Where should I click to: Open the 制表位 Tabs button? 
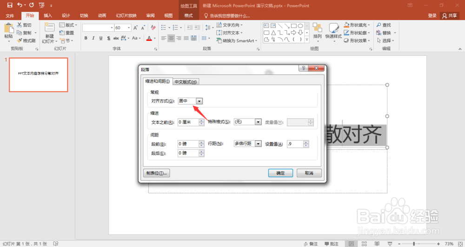coord(157,173)
